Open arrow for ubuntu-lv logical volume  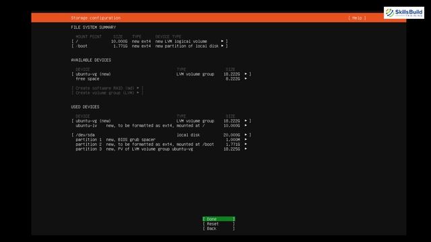click(245, 126)
